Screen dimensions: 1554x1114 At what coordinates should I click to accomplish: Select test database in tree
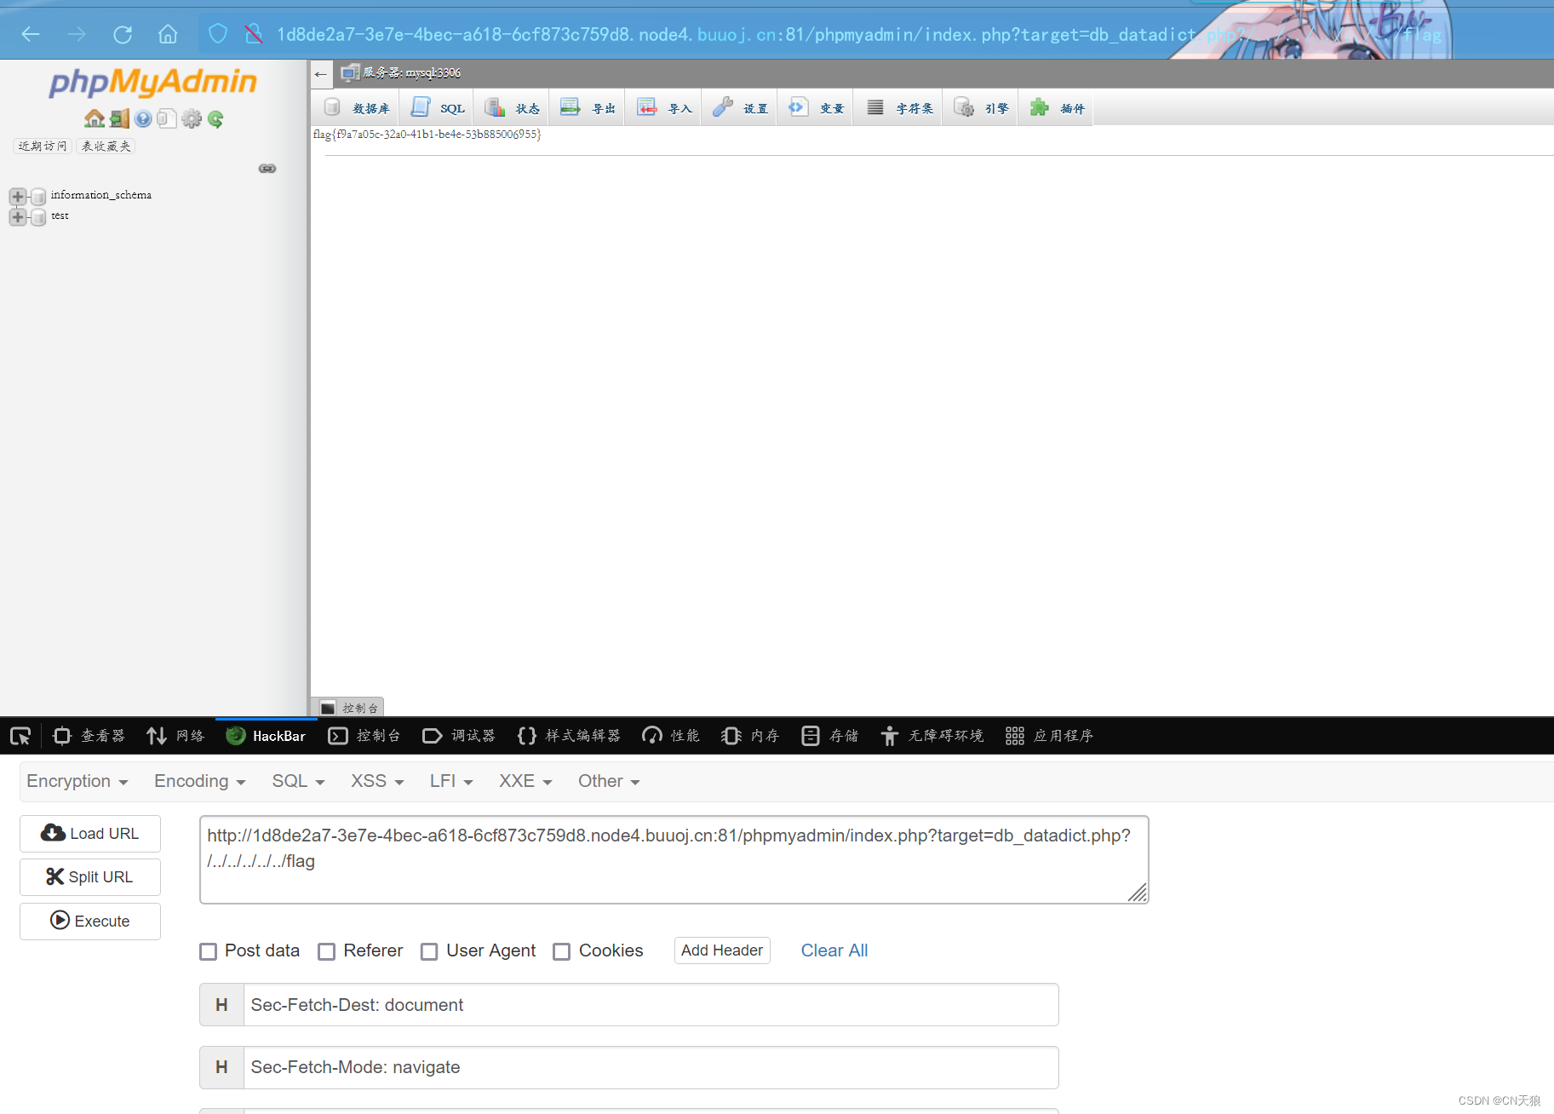click(60, 215)
